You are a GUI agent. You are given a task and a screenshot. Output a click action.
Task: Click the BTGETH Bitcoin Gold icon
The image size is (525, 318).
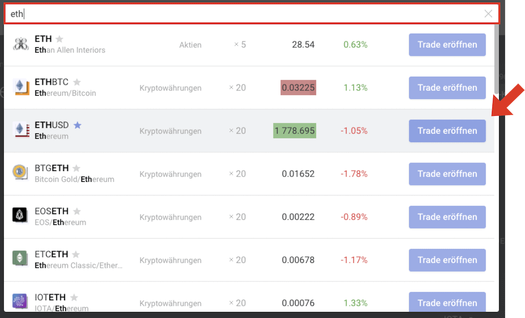click(x=20, y=172)
